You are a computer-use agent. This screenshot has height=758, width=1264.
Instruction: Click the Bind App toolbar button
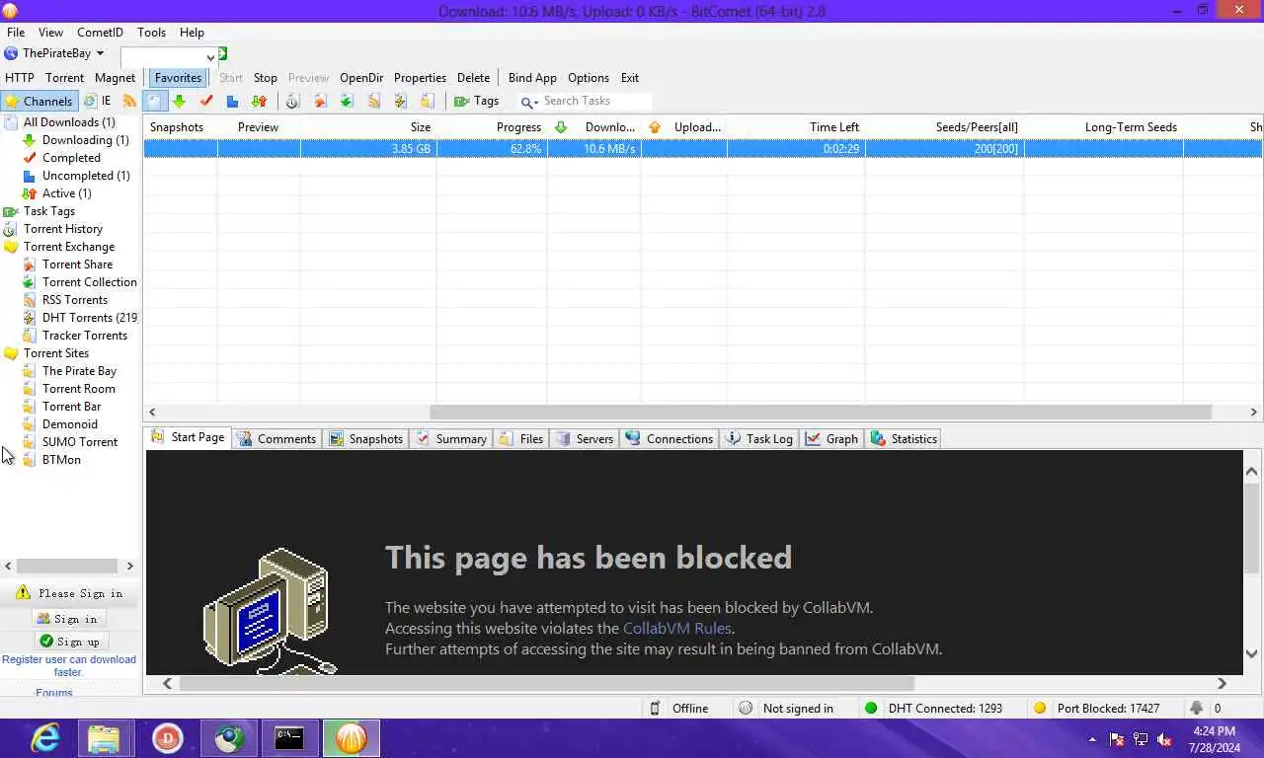tap(532, 78)
